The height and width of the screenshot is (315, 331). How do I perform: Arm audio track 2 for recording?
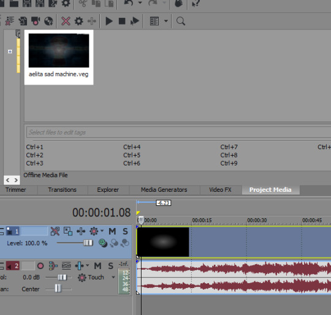point(40,266)
